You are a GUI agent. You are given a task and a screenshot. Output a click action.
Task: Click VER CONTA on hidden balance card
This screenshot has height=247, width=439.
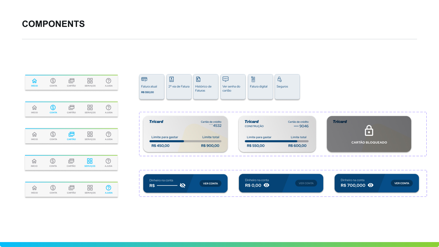coord(210,183)
